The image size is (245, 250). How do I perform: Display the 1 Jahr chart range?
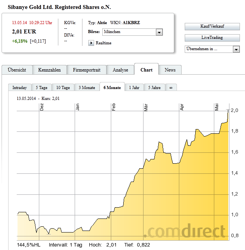pos(134,87)
